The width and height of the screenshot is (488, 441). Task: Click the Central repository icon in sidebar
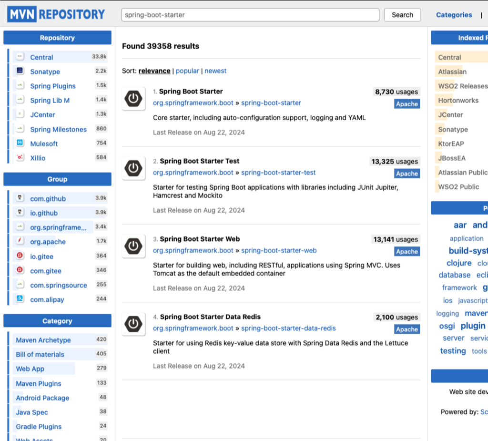20,57
